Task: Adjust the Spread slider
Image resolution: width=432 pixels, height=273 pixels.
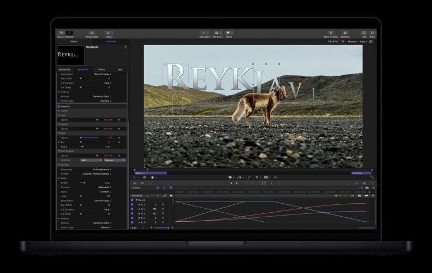Action: (x=89, y=182)
